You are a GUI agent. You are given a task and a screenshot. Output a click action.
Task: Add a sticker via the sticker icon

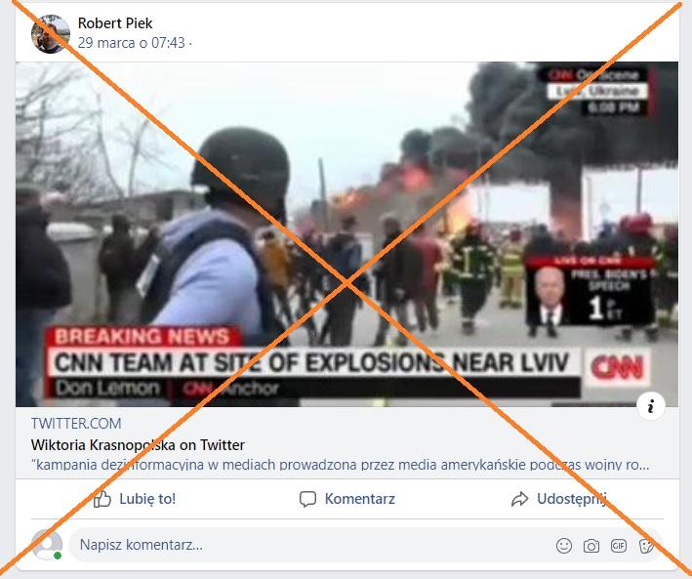[x=646, y=546]
